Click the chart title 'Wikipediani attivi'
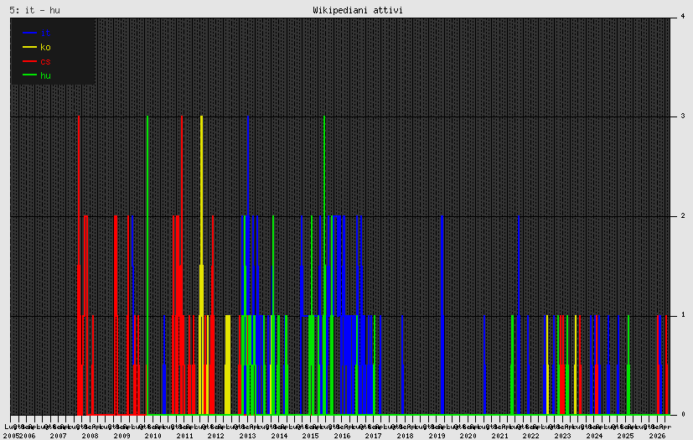The width and height of the screenshot is (693, 440). 358,10
